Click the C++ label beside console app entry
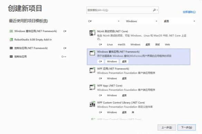The width and height of the screenshot is (202, 134). click(x=64, y=56)
